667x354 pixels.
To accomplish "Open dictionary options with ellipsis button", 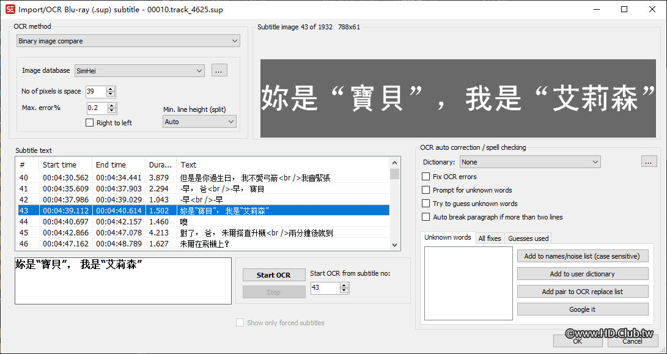I will [x=649, y=161].
